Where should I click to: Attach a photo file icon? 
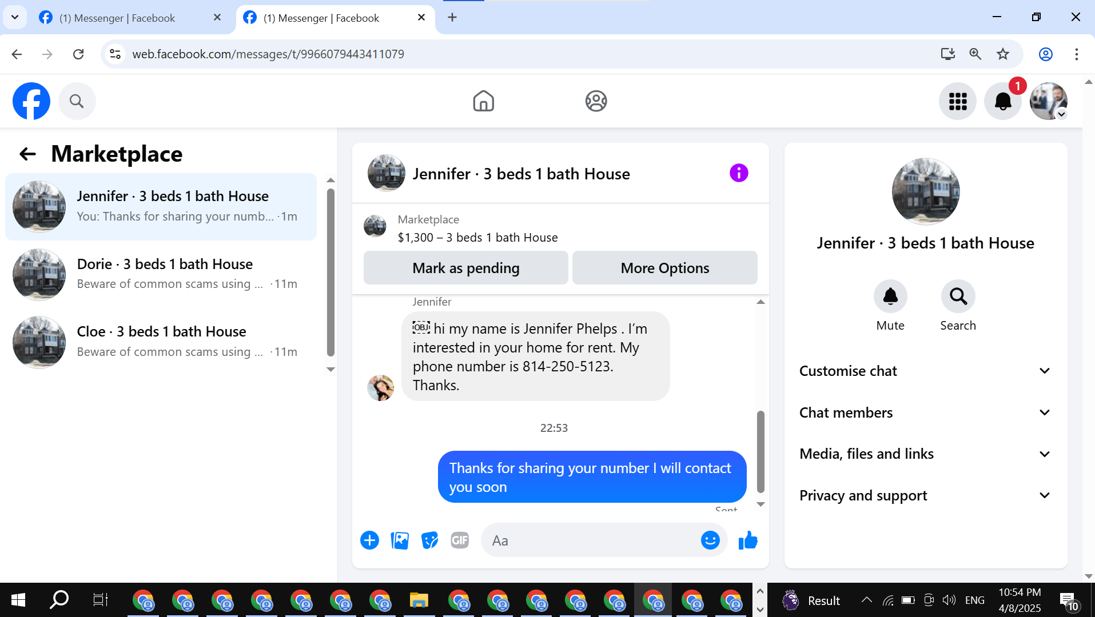click(x=400, y=540)
